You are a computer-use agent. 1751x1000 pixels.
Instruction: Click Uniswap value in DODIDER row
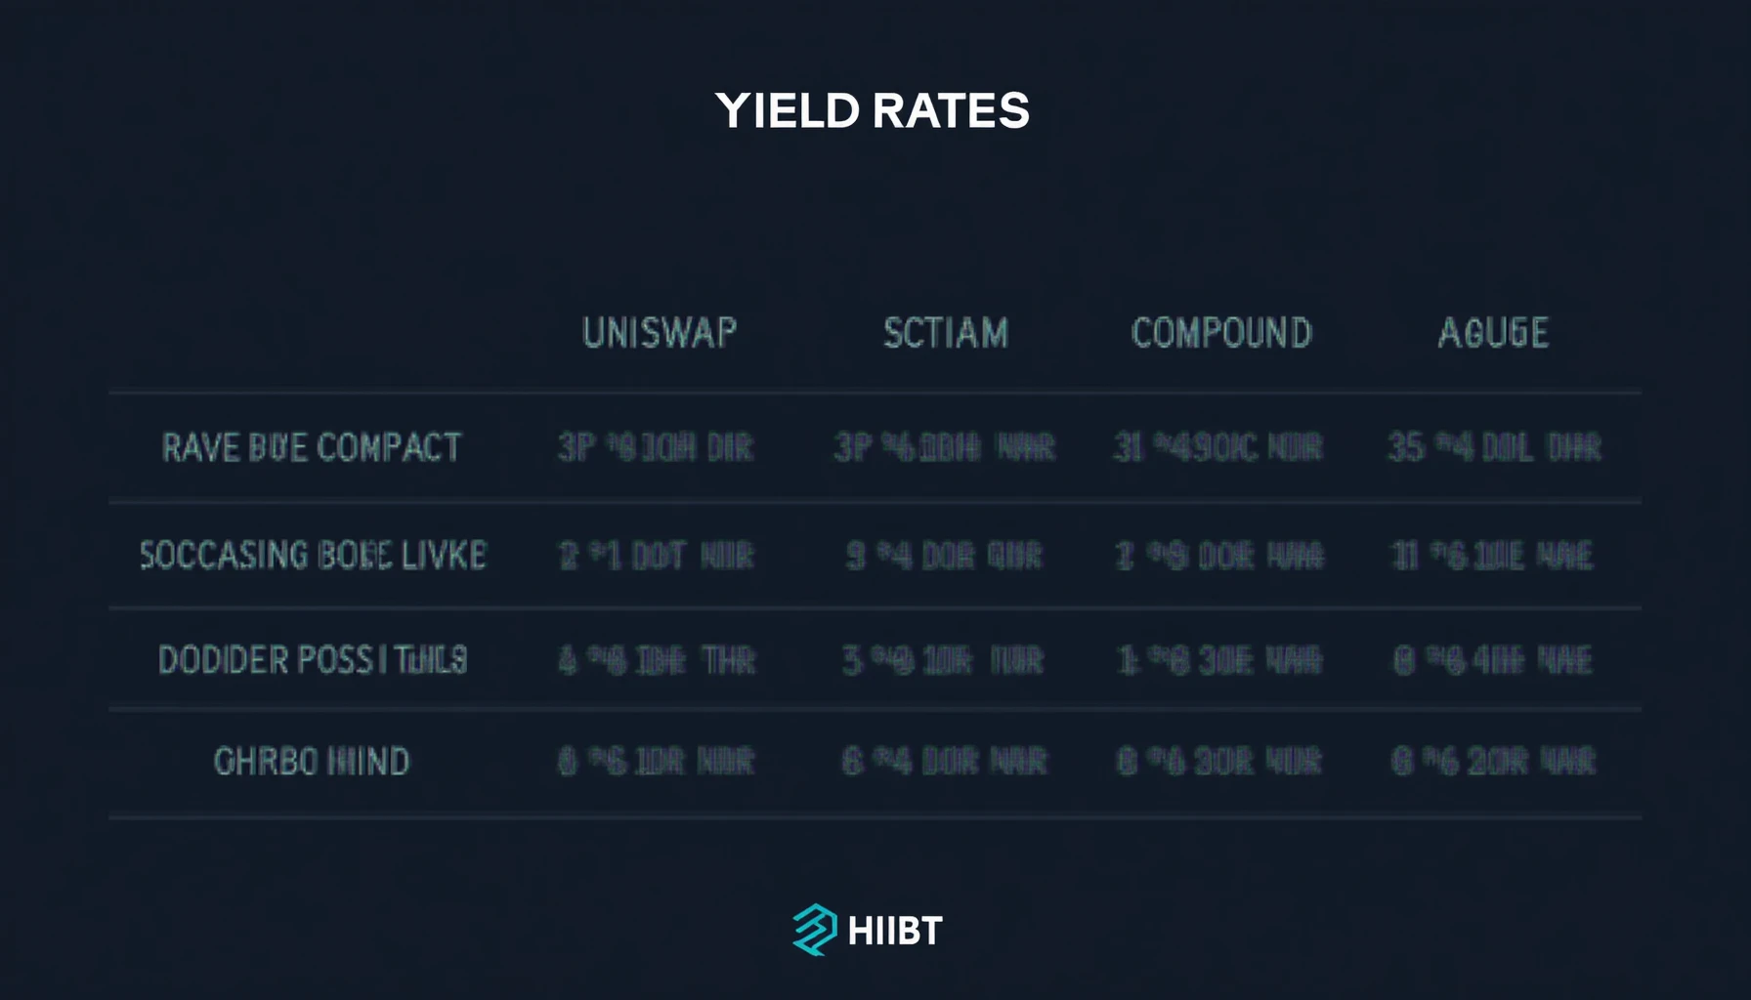(657, 661)
